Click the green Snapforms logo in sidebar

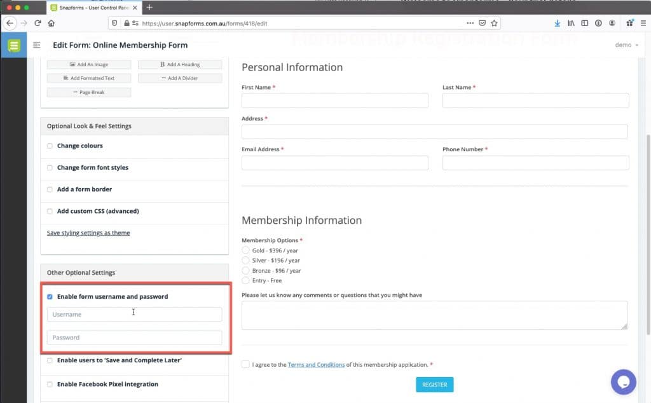coord(13,45)
